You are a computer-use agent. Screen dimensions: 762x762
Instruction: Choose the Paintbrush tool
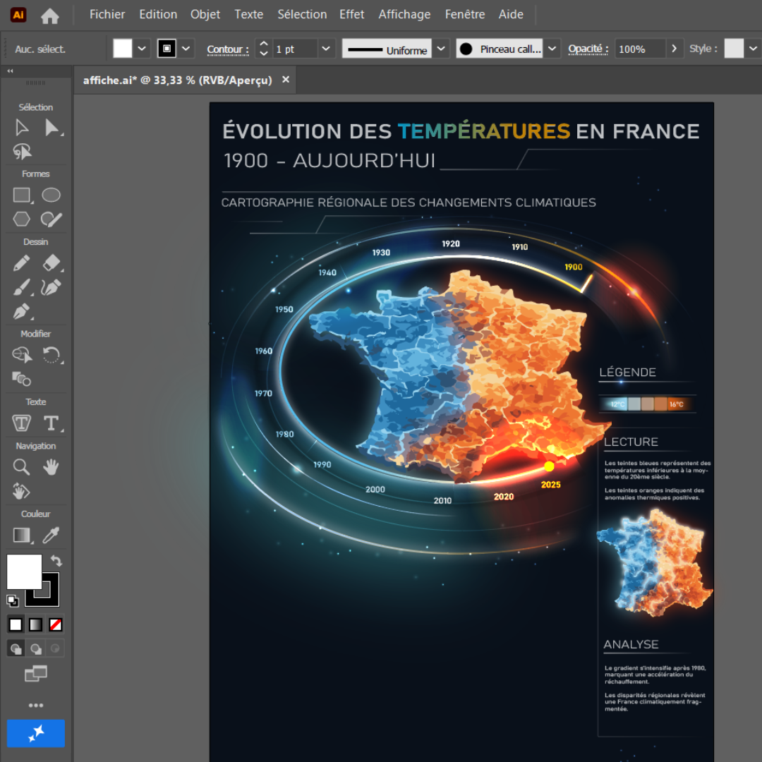22,287
